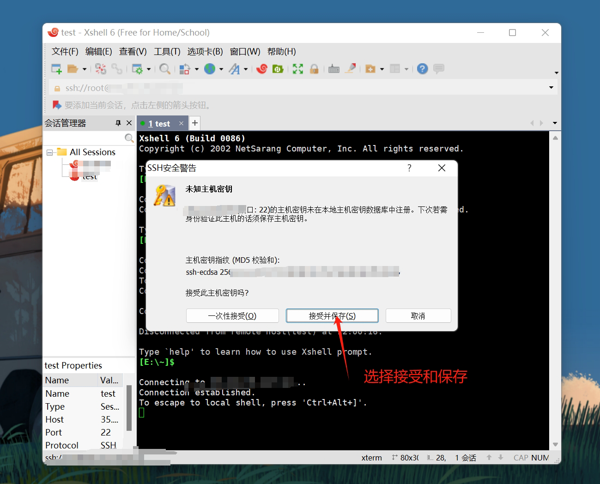The height and width of the screenshot is (484, 600).
Task: Toggle full screen with green arrows icon
Action: (298, 69)
